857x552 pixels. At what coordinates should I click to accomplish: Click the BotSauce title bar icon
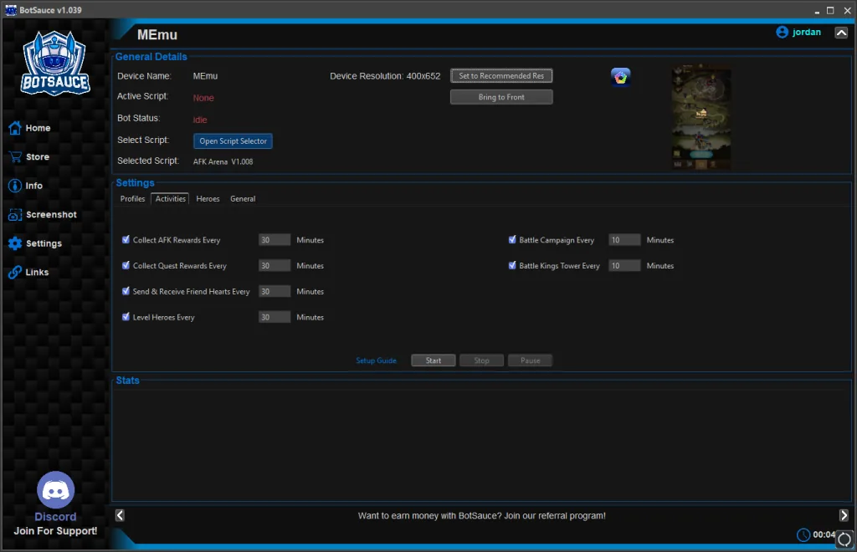(x=10, y=10)
